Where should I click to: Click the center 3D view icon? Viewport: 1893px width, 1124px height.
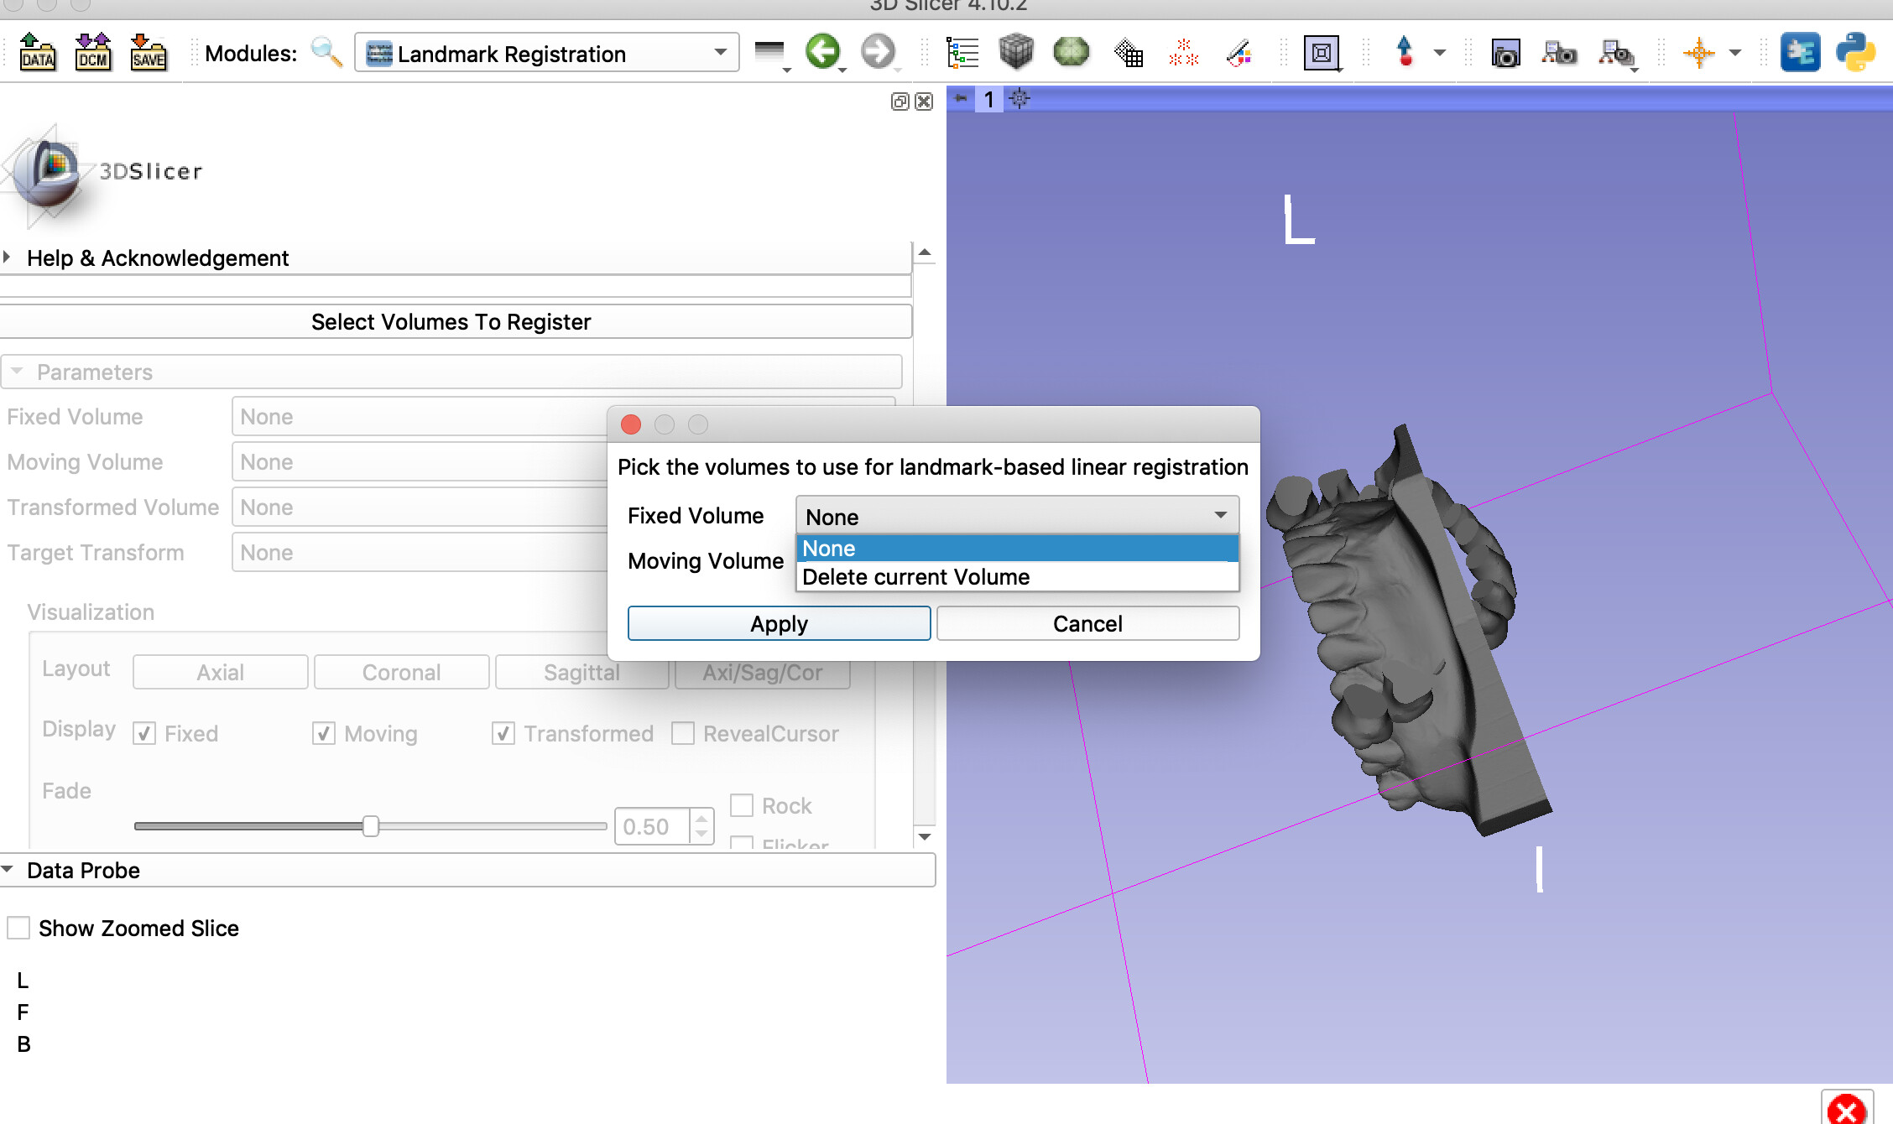[x=1019, y=99]
